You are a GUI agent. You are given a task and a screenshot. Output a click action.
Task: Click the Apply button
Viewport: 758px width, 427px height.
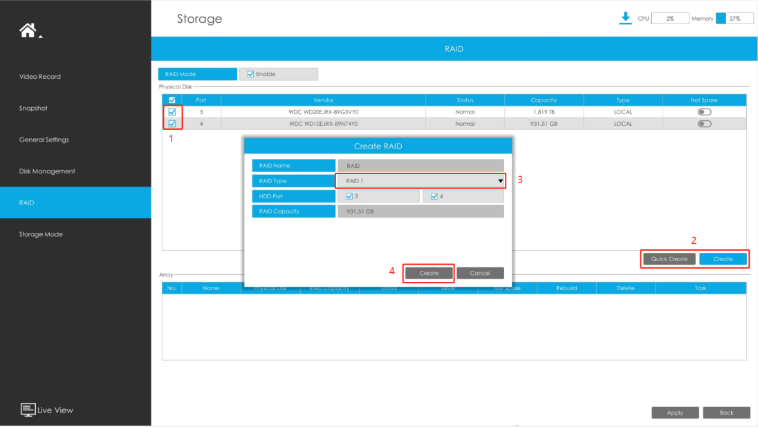click(675, 412)
